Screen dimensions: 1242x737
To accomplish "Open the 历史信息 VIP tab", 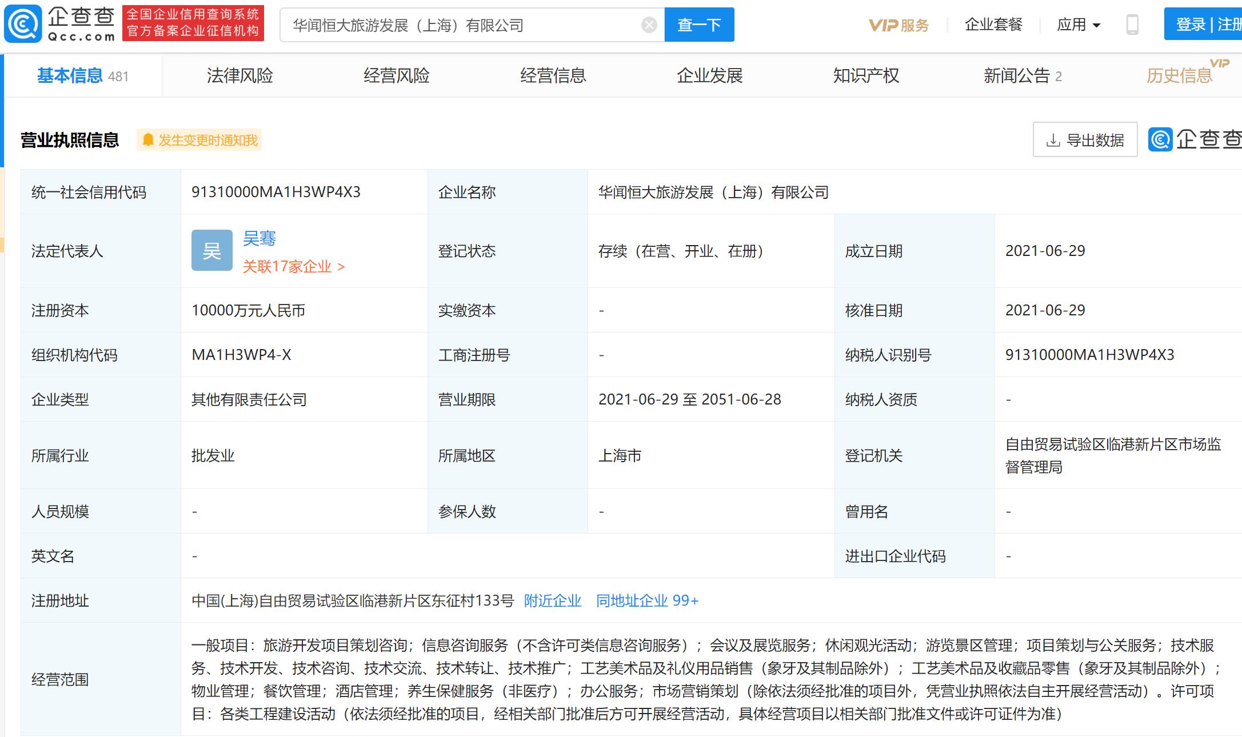I will coord(1179,75).
